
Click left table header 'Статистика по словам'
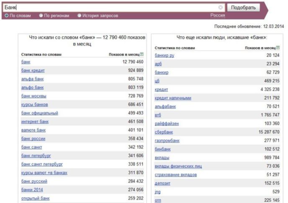pyautogui.click(x=41, y=54)
